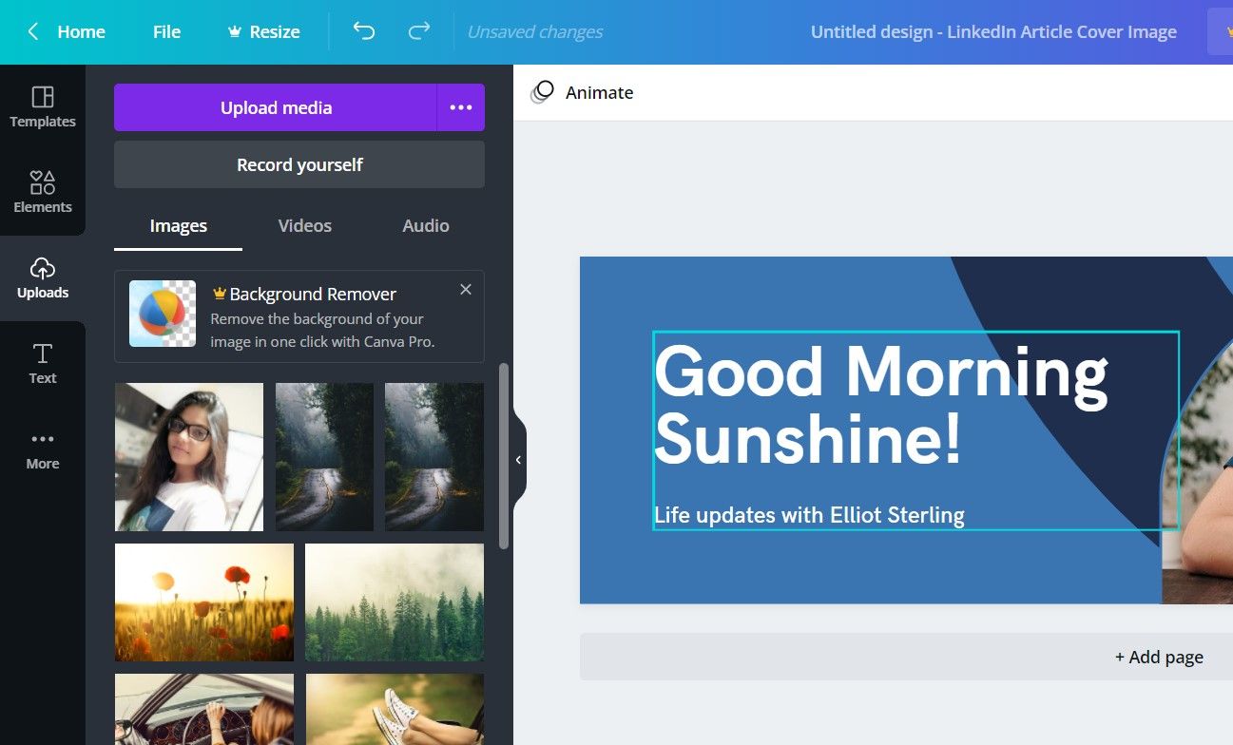Select the Uploads panel
The image size is (1233, 745).
click(42, 277)
